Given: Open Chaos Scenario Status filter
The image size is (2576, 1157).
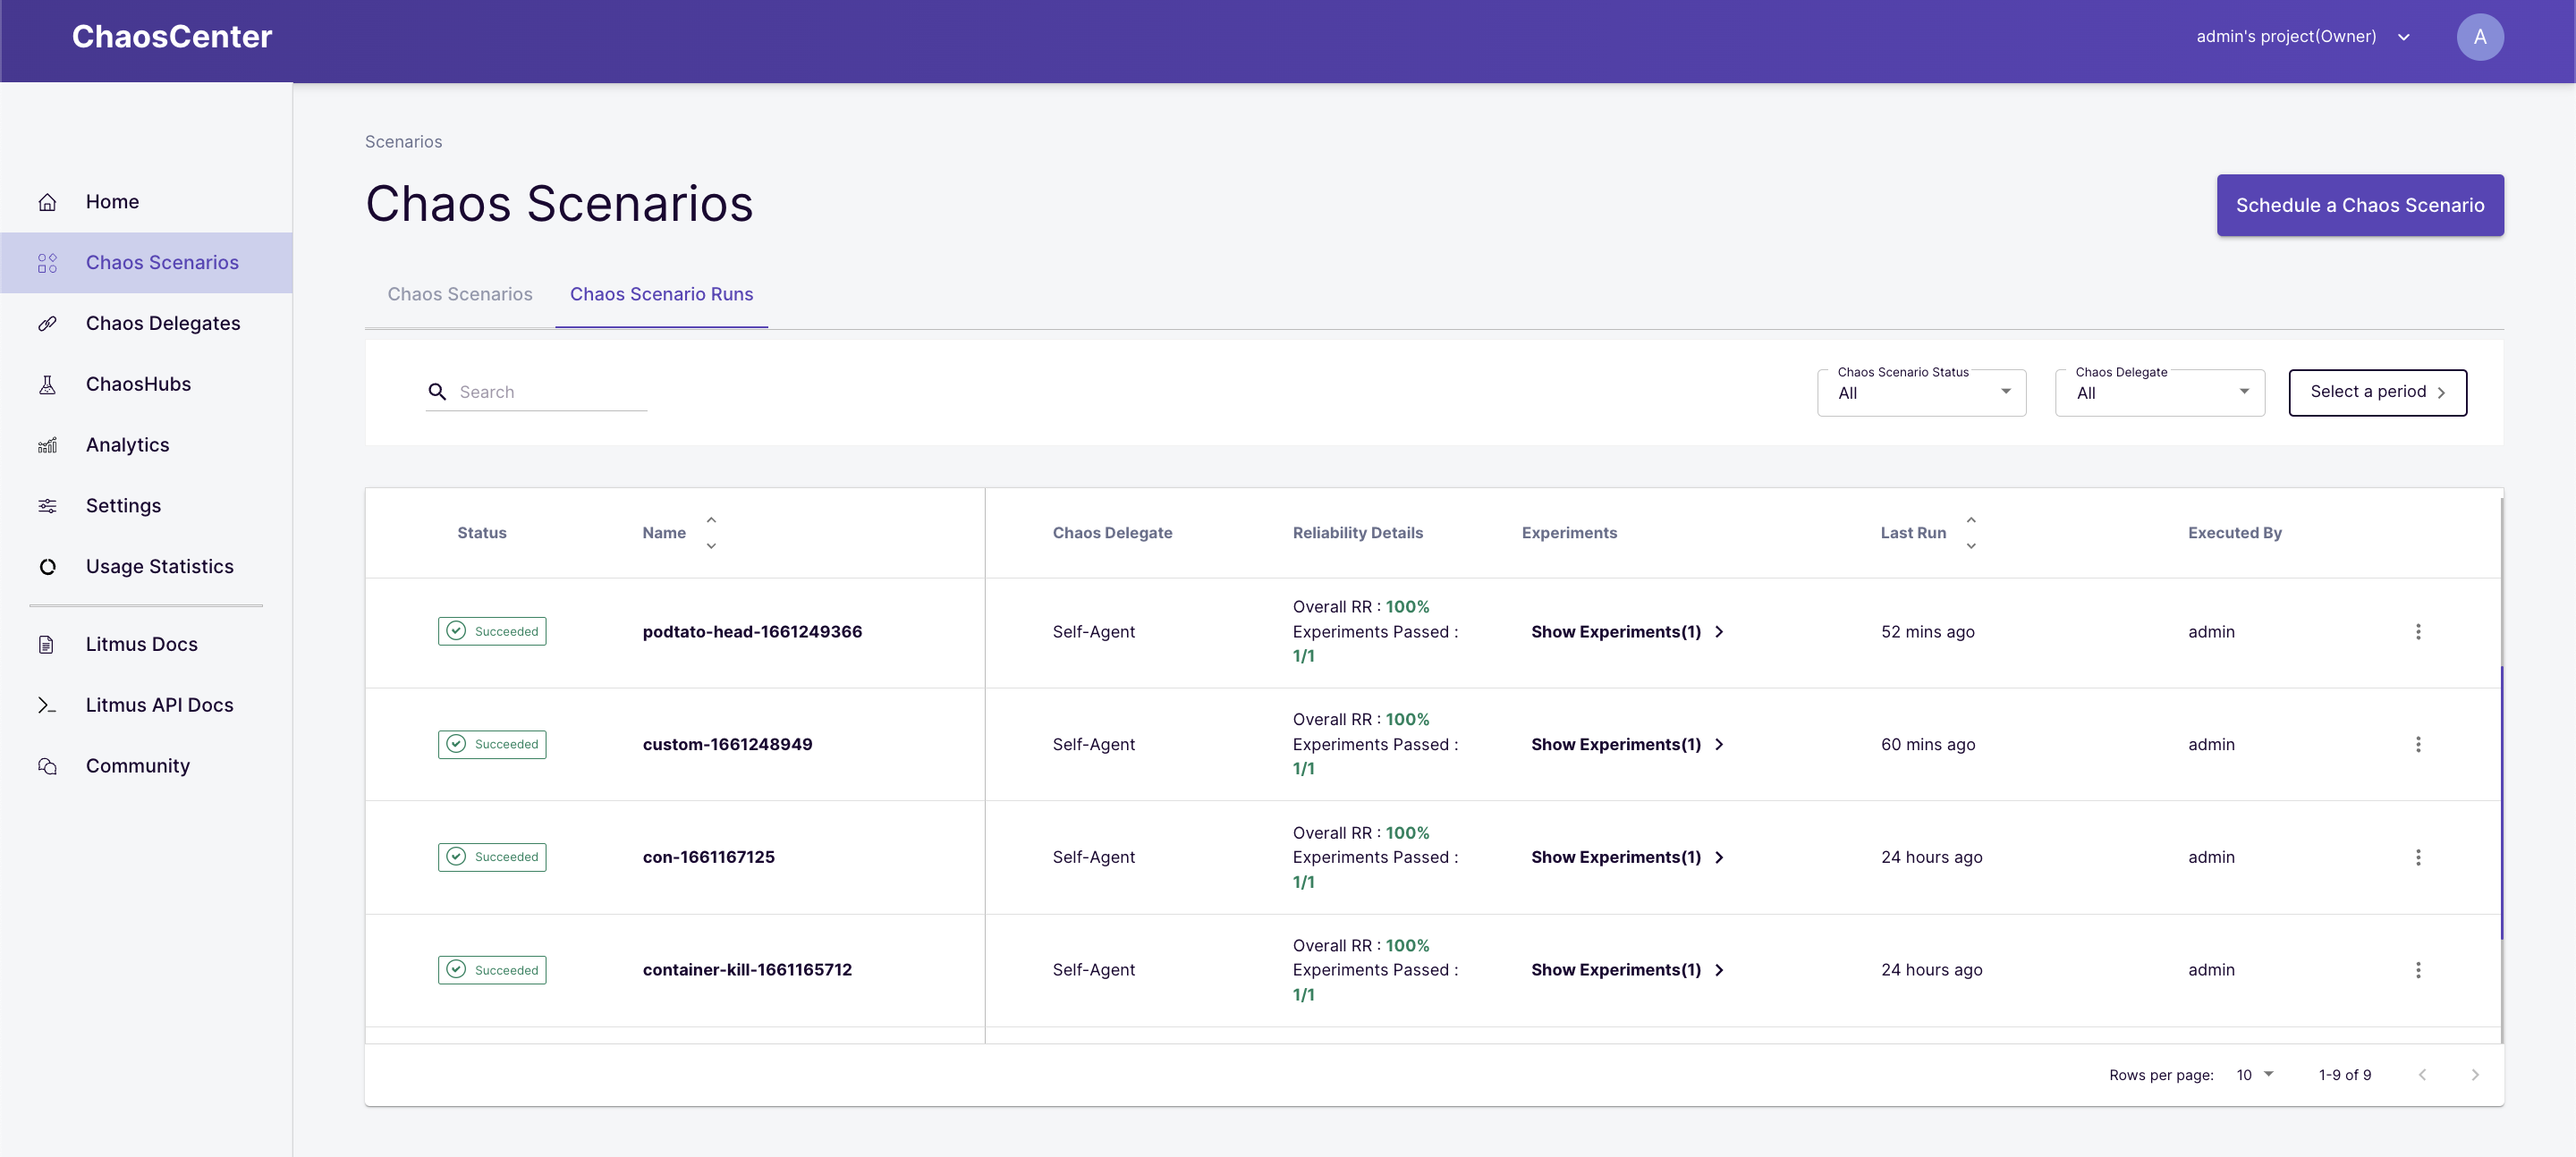Looking at the screenshot, I should [x=1921, y=393].
